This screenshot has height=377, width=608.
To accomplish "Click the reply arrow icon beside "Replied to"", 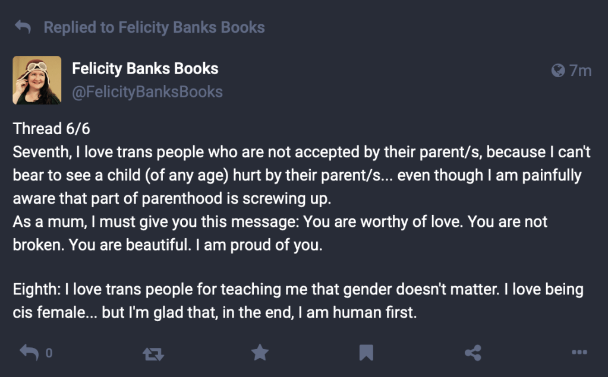I will [x=23, y=27].
